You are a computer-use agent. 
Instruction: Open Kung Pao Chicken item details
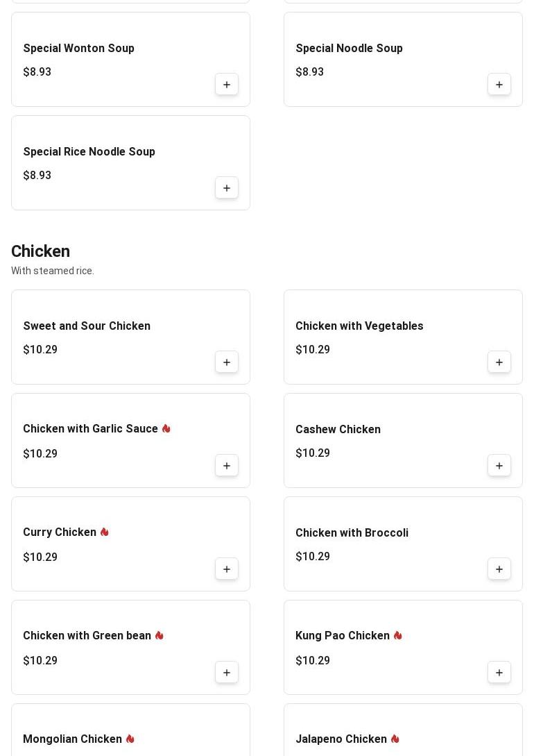[x=403, y=647]
